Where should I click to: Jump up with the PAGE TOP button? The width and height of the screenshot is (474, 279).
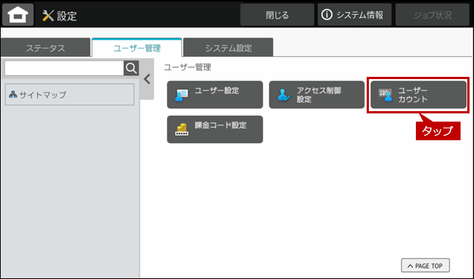pos(426,266)
